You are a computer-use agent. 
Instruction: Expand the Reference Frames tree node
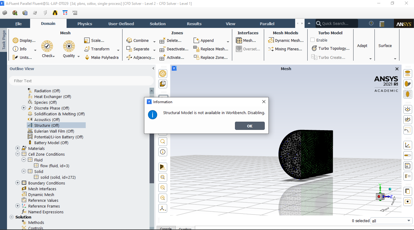[x=18, y=206]
